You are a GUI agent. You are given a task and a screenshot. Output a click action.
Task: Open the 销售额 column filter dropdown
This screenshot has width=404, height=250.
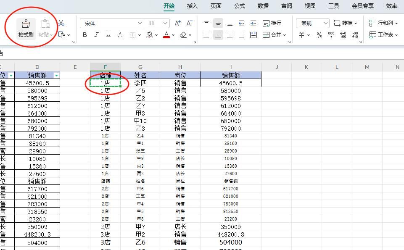click(x=56, y=75)
